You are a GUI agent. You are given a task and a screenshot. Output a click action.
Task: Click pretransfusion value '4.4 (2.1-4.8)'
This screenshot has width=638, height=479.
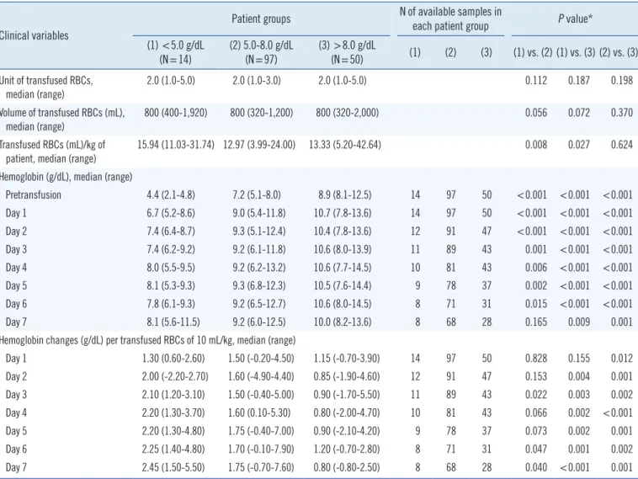(x=171, y=195)
